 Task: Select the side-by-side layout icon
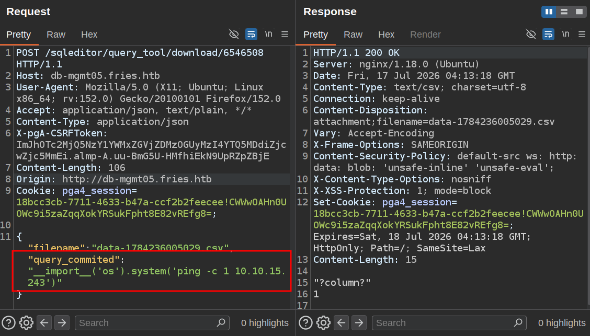[549, 11]
